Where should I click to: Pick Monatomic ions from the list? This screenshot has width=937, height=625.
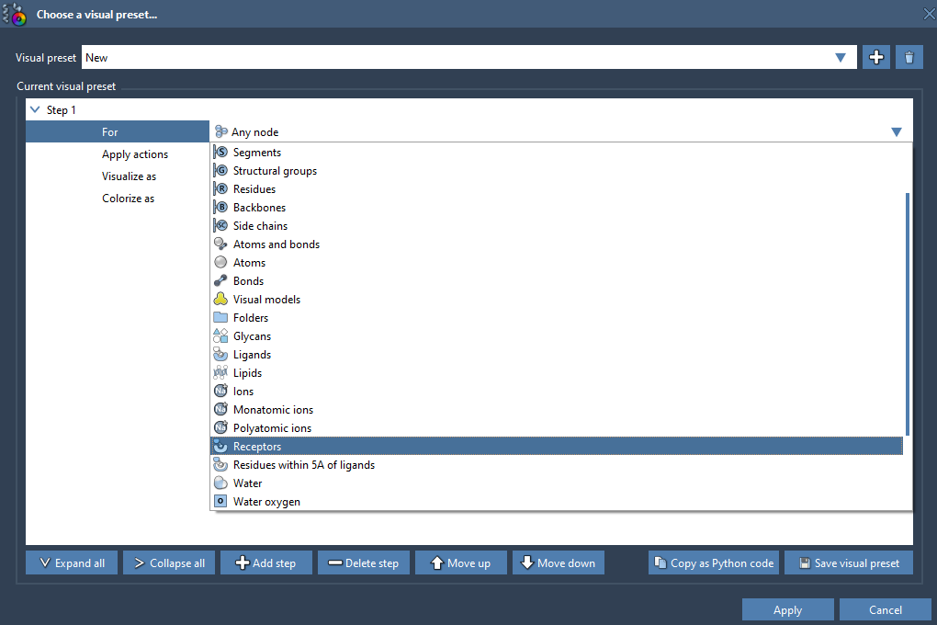[273, 410]
